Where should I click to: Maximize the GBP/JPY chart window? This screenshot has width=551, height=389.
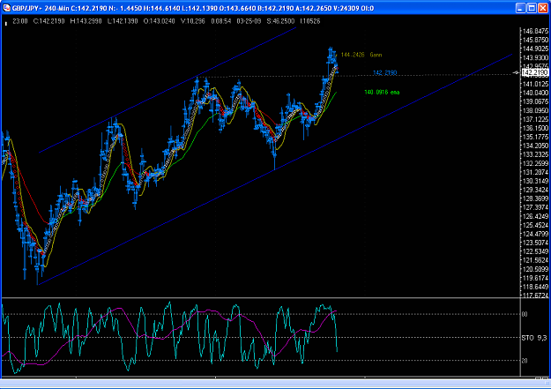(x=532, y=8)
